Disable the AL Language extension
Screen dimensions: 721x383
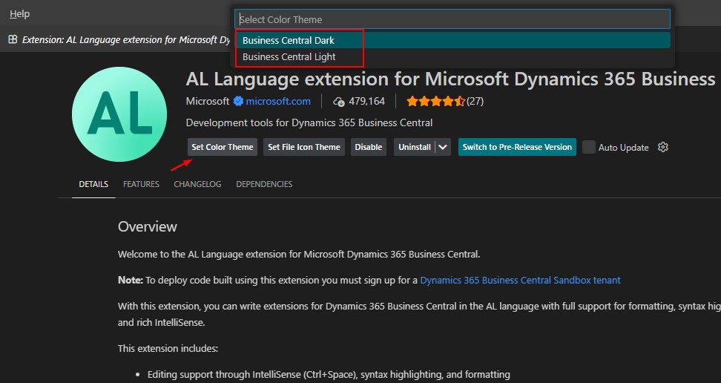click(368, 147)
